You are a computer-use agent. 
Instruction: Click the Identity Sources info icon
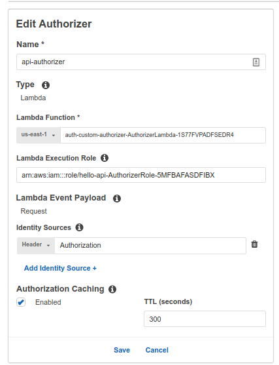click(79, 227)
